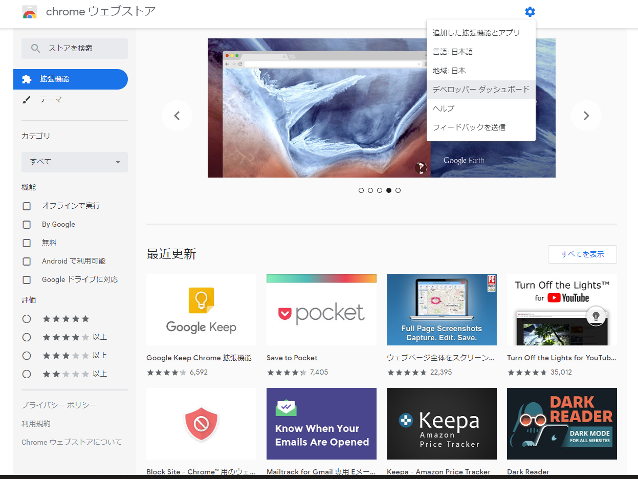
Task: Click Google Keep Chrome 拡張機能 title
Action: (199, 358)
